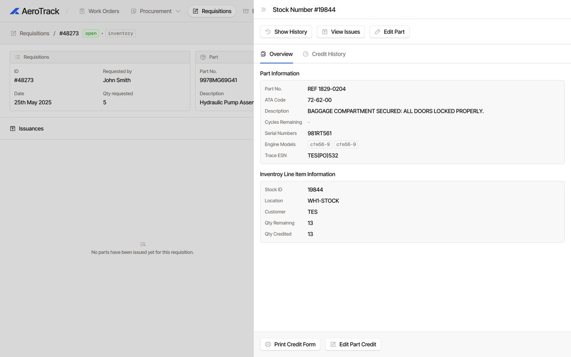Click location value WH1-STOCK
The height and width of the screenshot is (357, 571).
324,201
